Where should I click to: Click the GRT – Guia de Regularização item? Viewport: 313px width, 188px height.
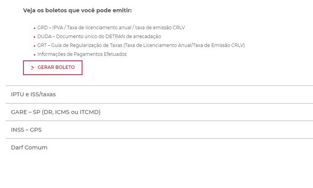coord(141,45)
